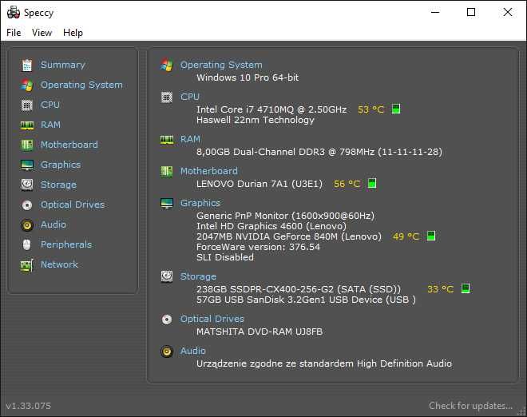Click 'Intel Core i7 4710MQ @ 2.50GHz' text
The image size is (527, 417).
(x=271, y=109)
